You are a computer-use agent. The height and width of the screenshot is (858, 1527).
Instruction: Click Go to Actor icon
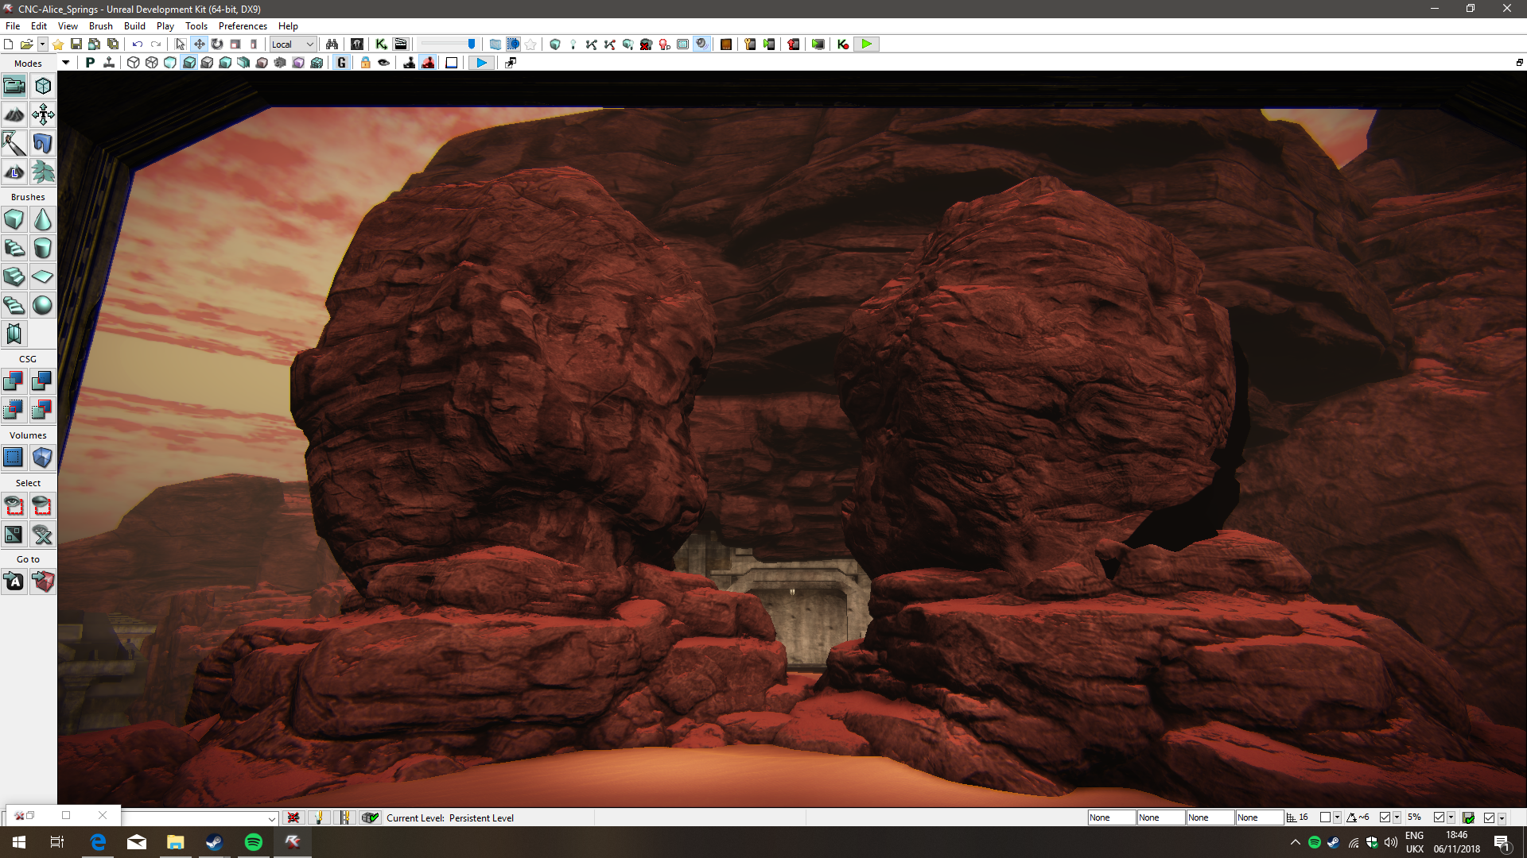[14, 582]
